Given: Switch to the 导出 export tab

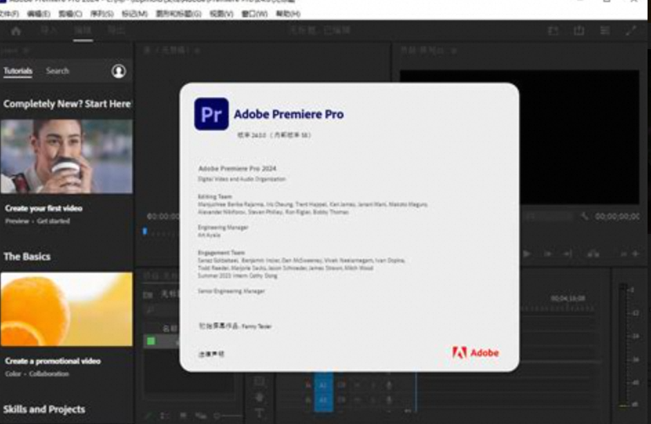Looking at the screenshot, I should (116, 30).
